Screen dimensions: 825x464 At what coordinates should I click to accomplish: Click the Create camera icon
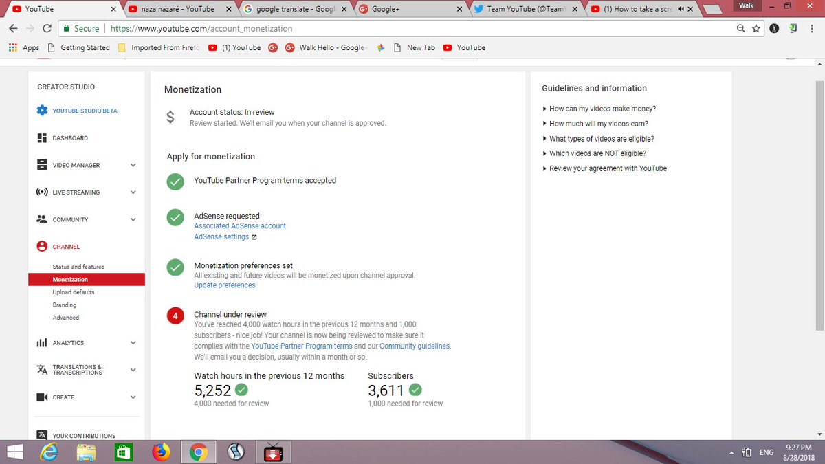42,397
